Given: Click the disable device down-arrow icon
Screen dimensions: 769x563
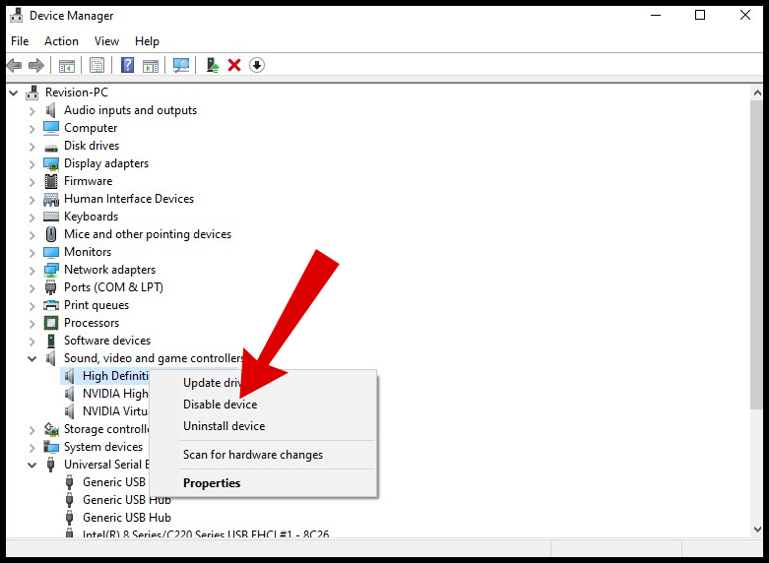Looking at the screenshot, I should [257, 65].
